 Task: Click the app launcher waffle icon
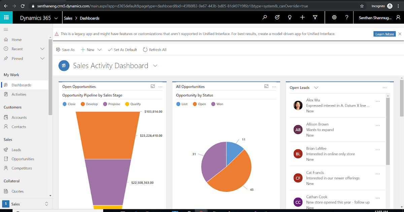pyautogui.click(x=6, y=17)
